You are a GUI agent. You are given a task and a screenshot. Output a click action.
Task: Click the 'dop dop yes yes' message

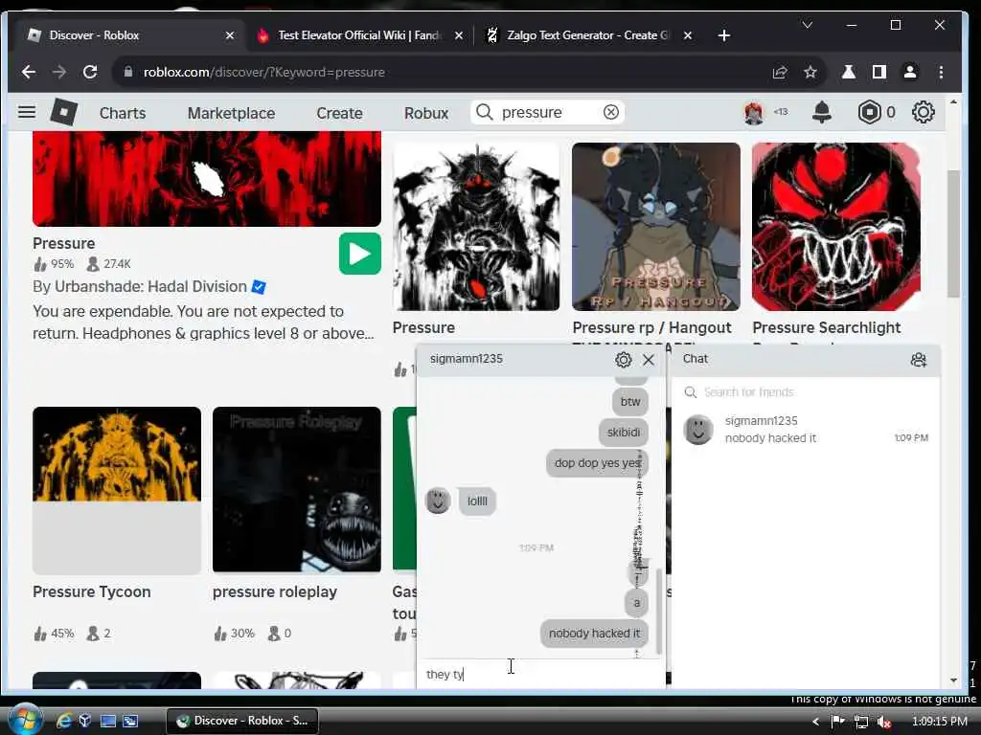597,463
